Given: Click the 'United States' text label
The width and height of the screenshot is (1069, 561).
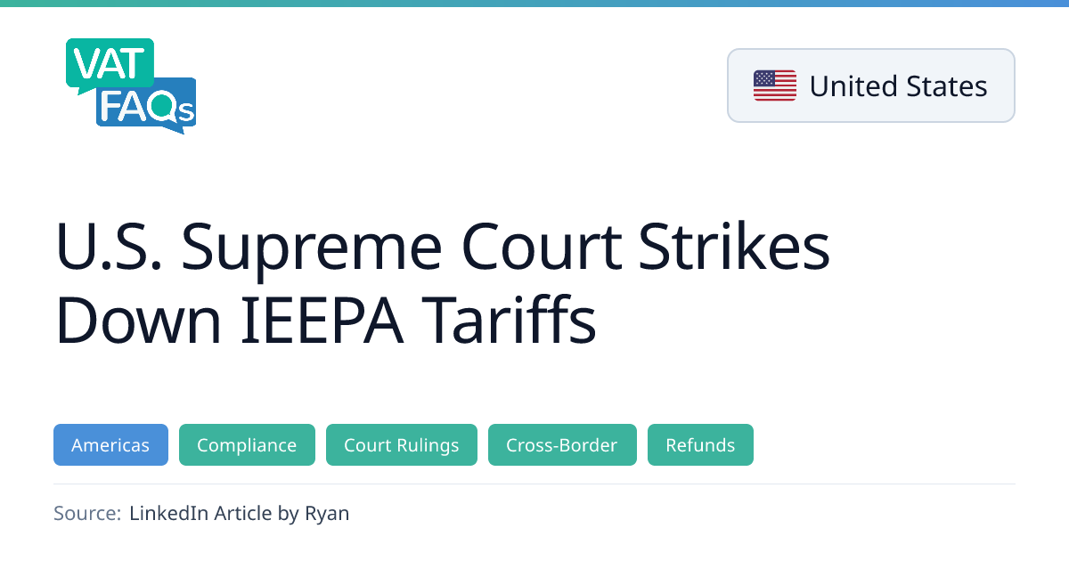Looking at the screenshot, I should pos(898,86).
